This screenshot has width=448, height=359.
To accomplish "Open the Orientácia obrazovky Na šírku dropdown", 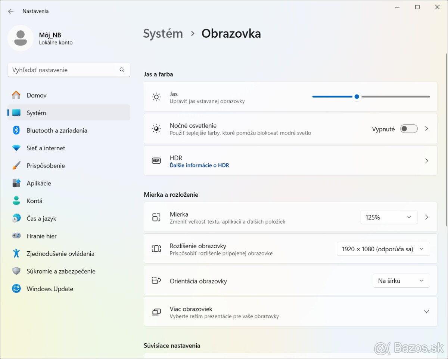I will pyautogui.click(x=401, y=280).
